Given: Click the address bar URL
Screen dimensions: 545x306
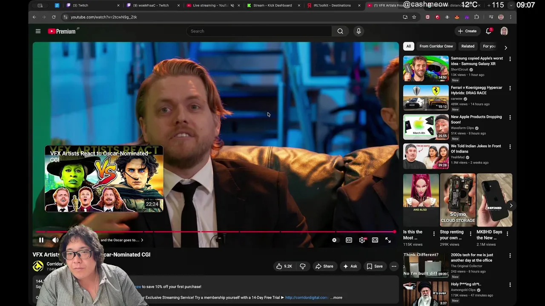Looking at the screenshot, I should pos(104,17).
